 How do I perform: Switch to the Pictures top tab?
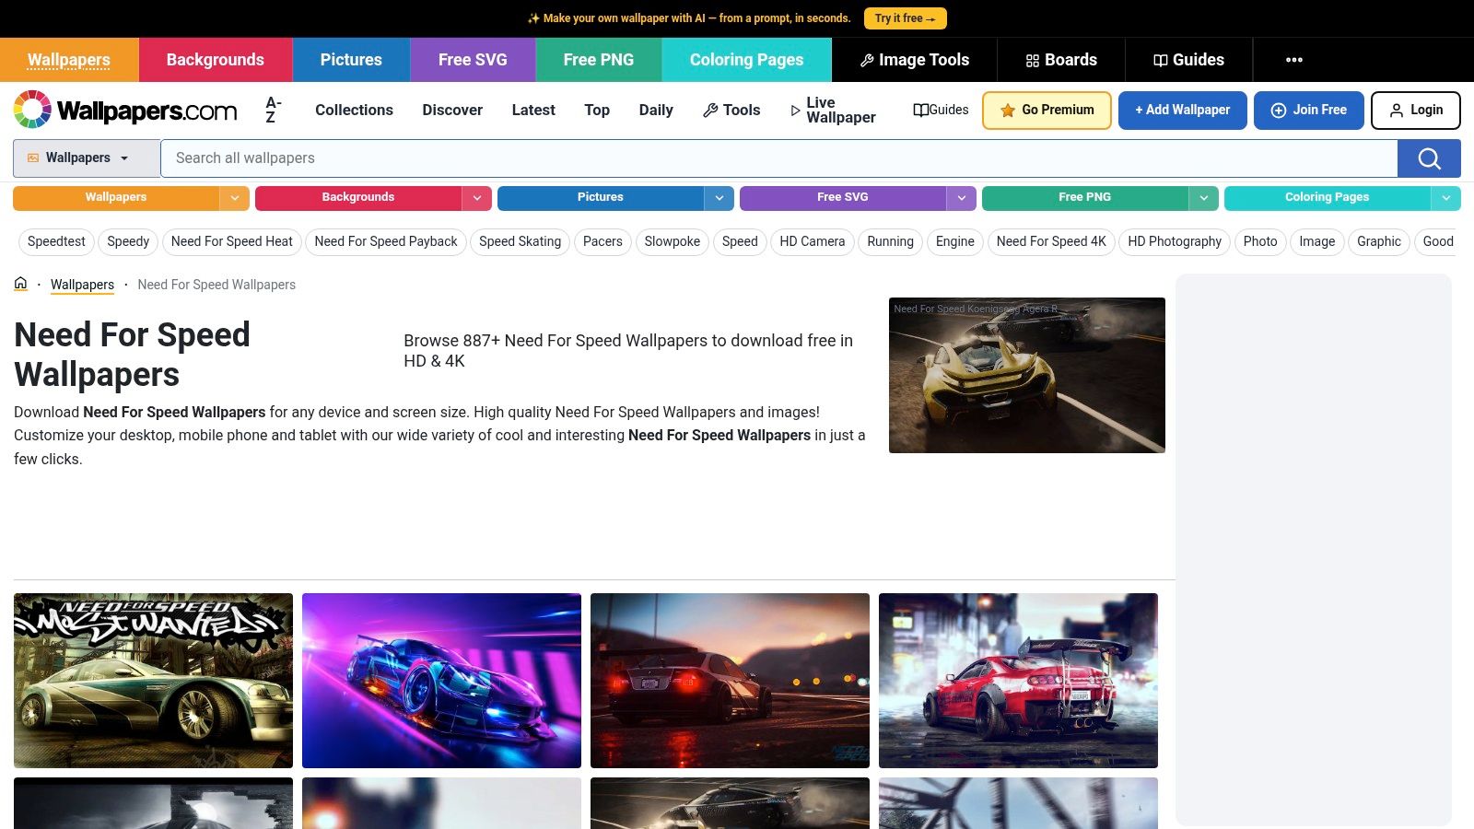(x=351, y=60)
